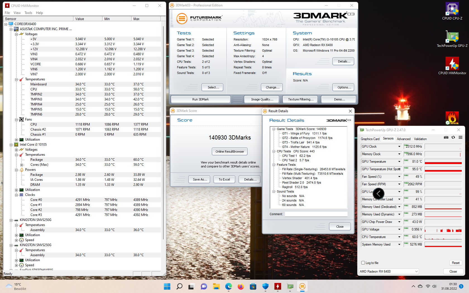This screenshot has height=293, width=469.
Task: Take a GPU-Z screenshot with camera icon
Action: pyautogui.click(x=446, y=137)
